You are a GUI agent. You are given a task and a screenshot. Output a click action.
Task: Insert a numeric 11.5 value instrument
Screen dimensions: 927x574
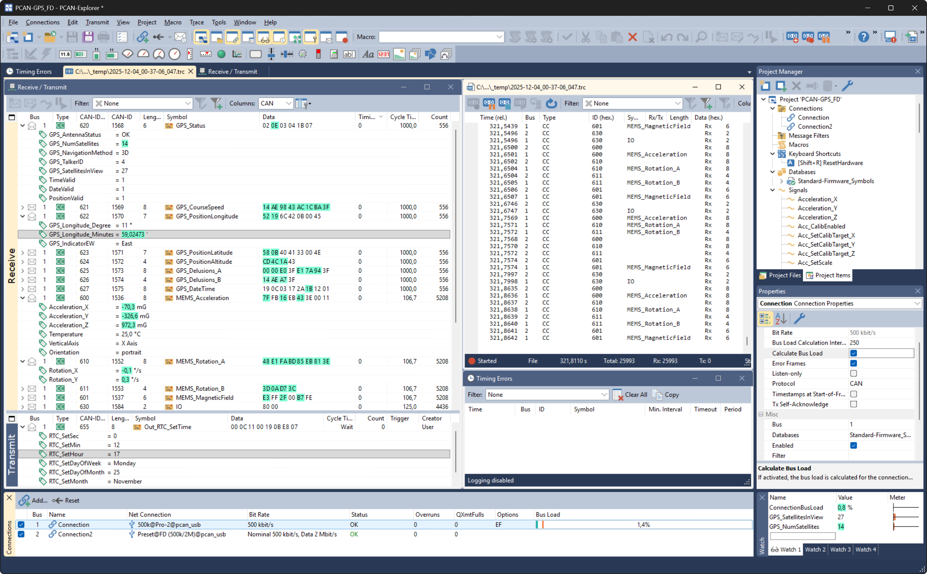65,54
